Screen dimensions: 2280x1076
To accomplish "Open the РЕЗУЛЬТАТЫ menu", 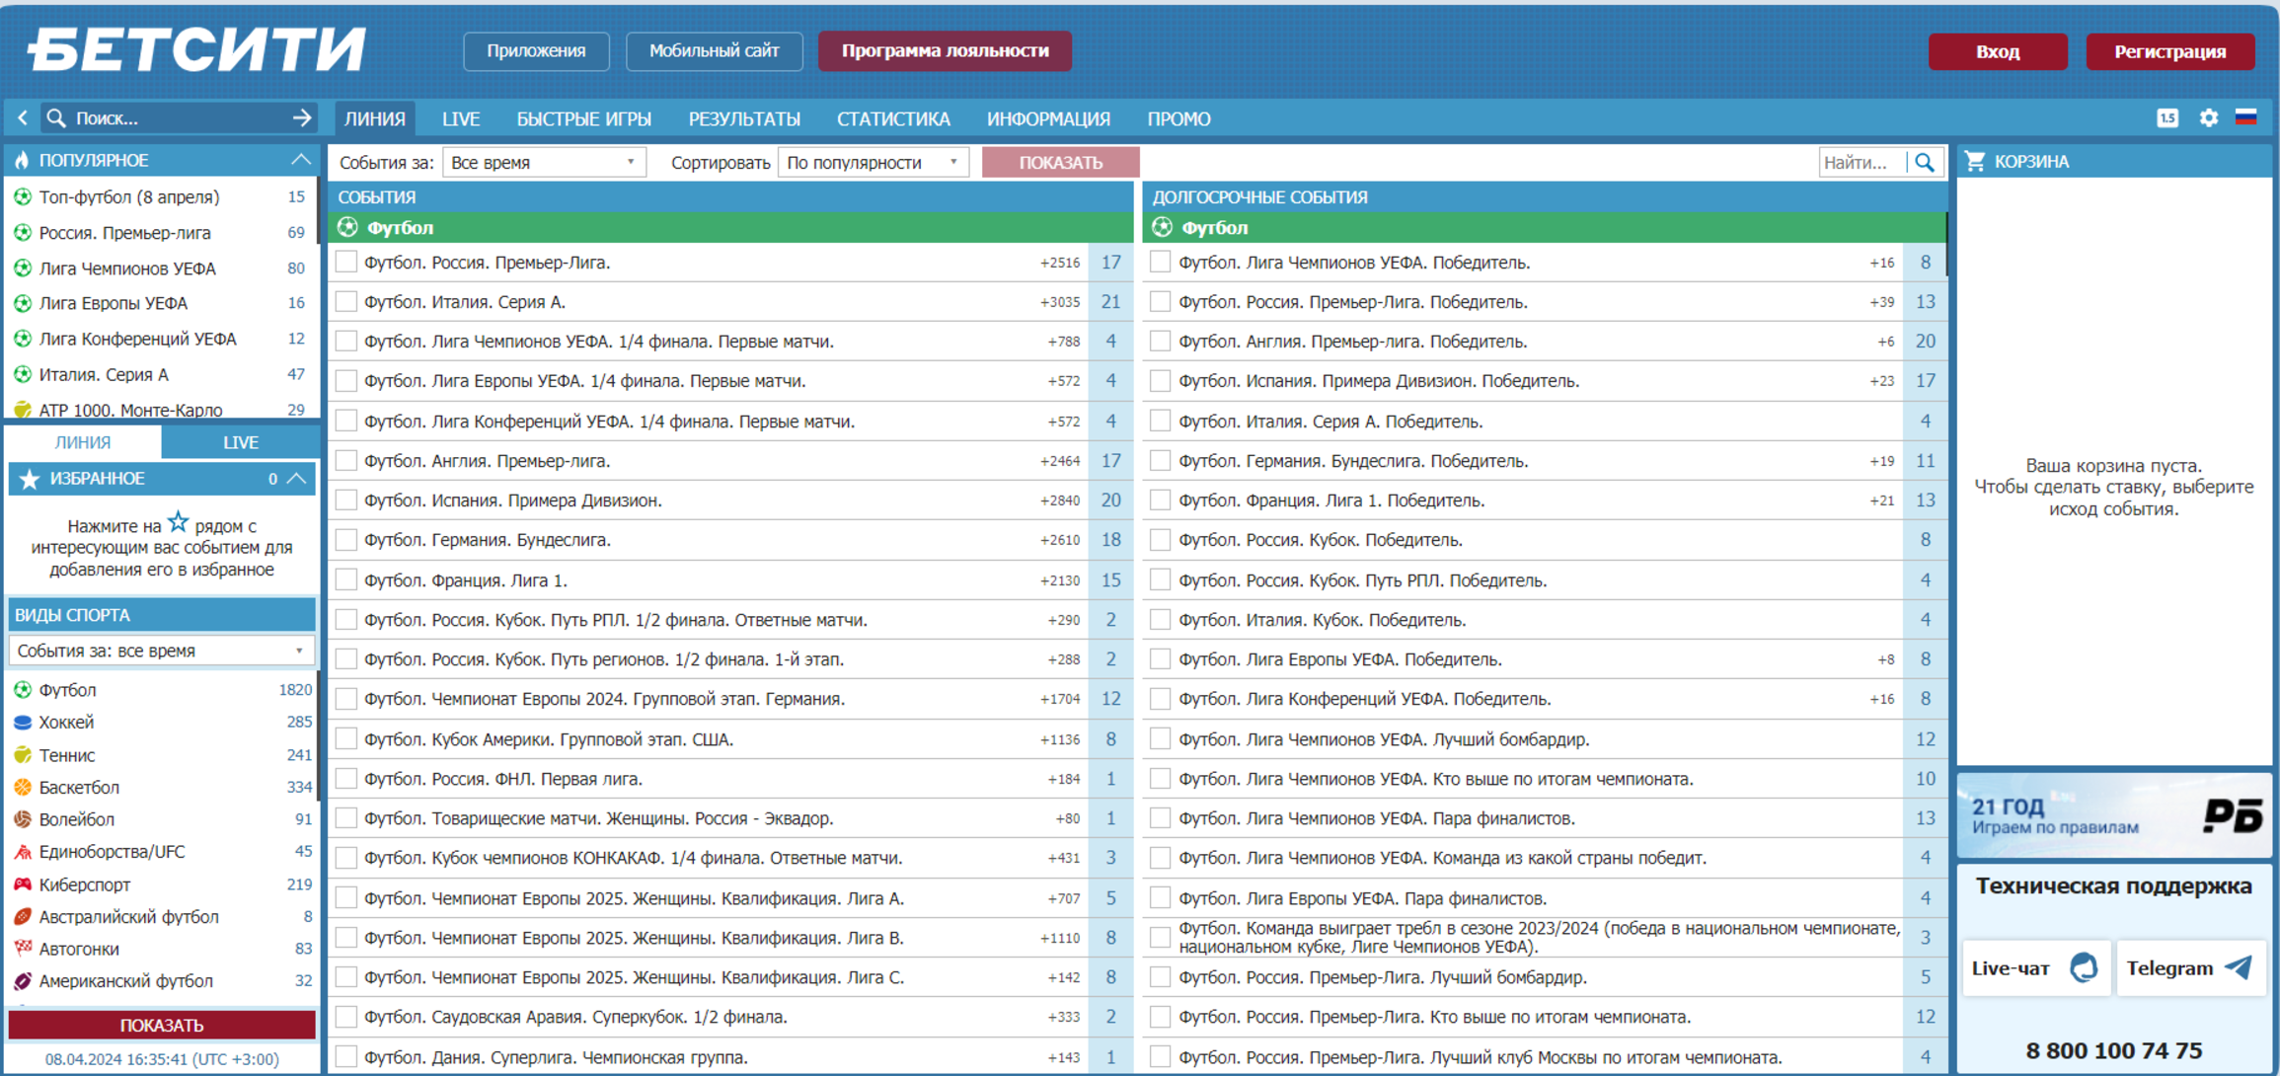I will click(x=744, y=118).
